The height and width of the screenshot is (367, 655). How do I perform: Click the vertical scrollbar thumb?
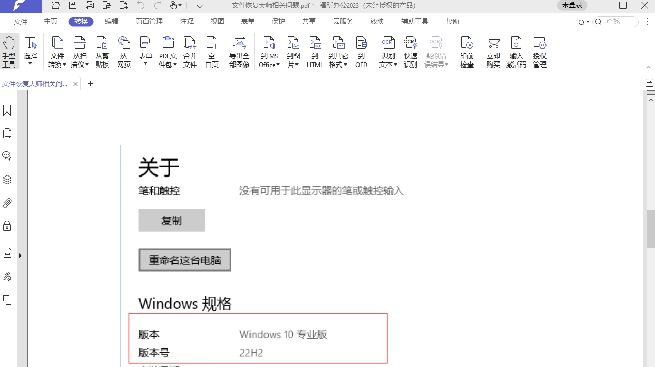[651, 230]
